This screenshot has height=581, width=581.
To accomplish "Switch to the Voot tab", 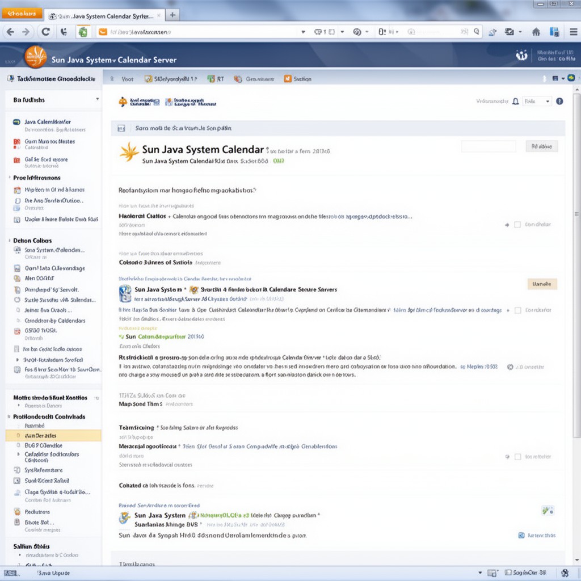I will click(127, 79).
